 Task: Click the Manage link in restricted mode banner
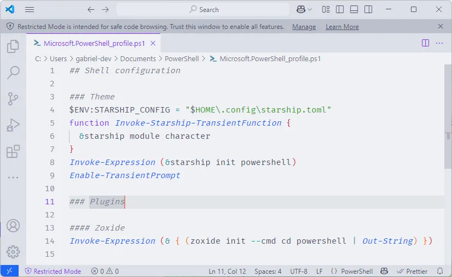304,27
